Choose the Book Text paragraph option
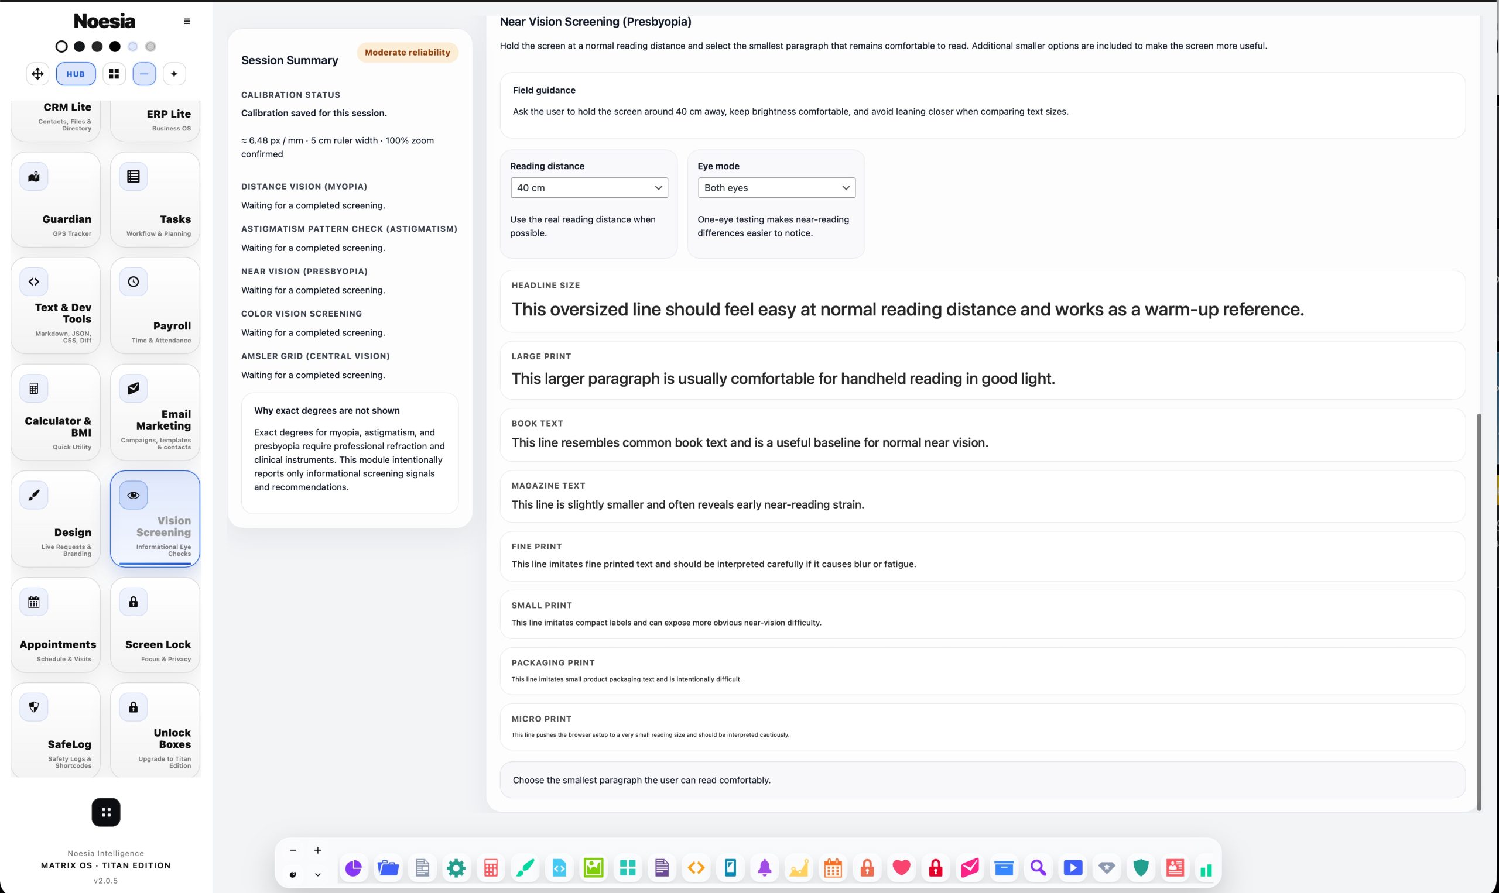 (x=983, y=434)
